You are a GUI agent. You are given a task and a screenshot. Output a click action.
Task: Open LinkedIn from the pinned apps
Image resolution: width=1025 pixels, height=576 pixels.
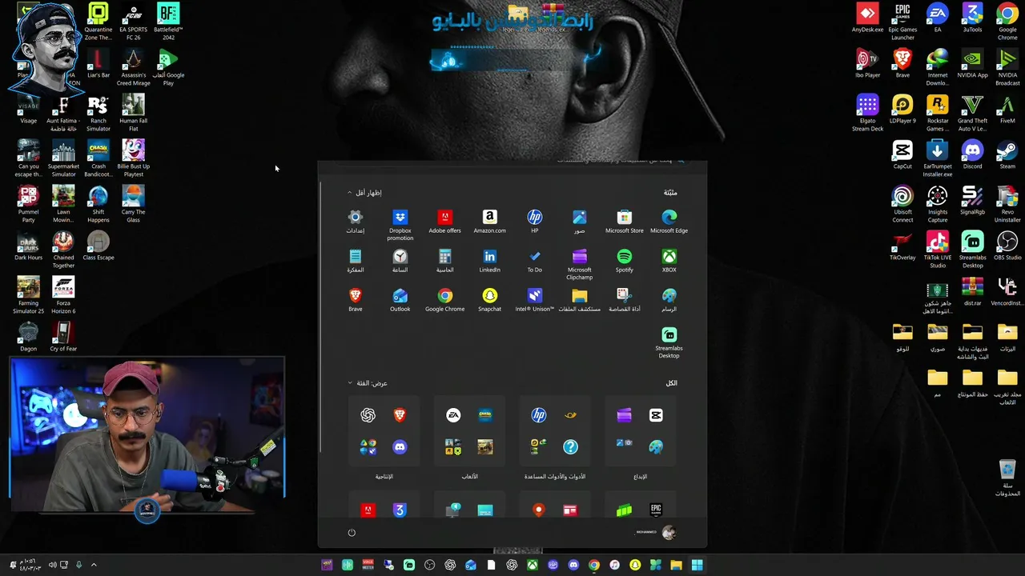tap(489, 261)
